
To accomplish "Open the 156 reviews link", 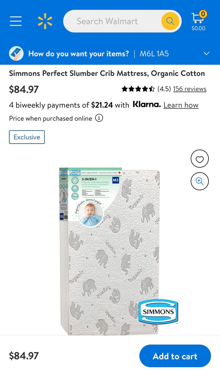I will pyautogui.click(x=190, y=89).
